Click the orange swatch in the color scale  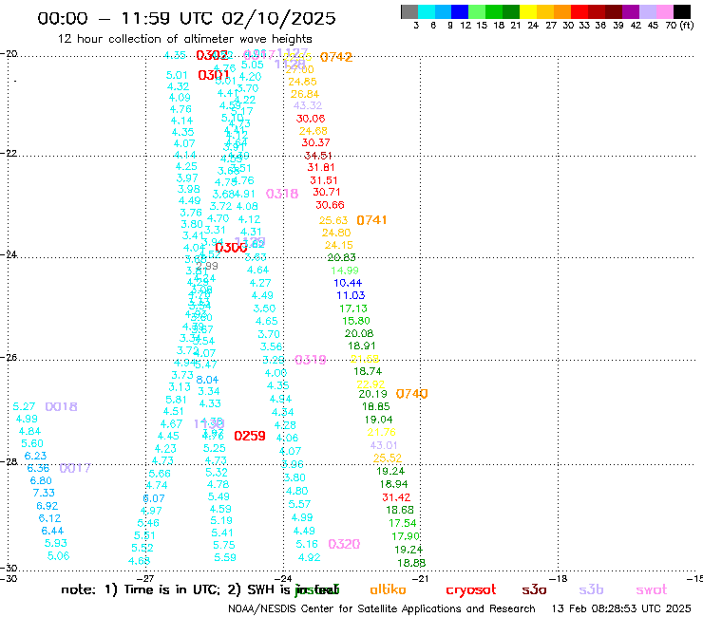(x=562, y=11)
